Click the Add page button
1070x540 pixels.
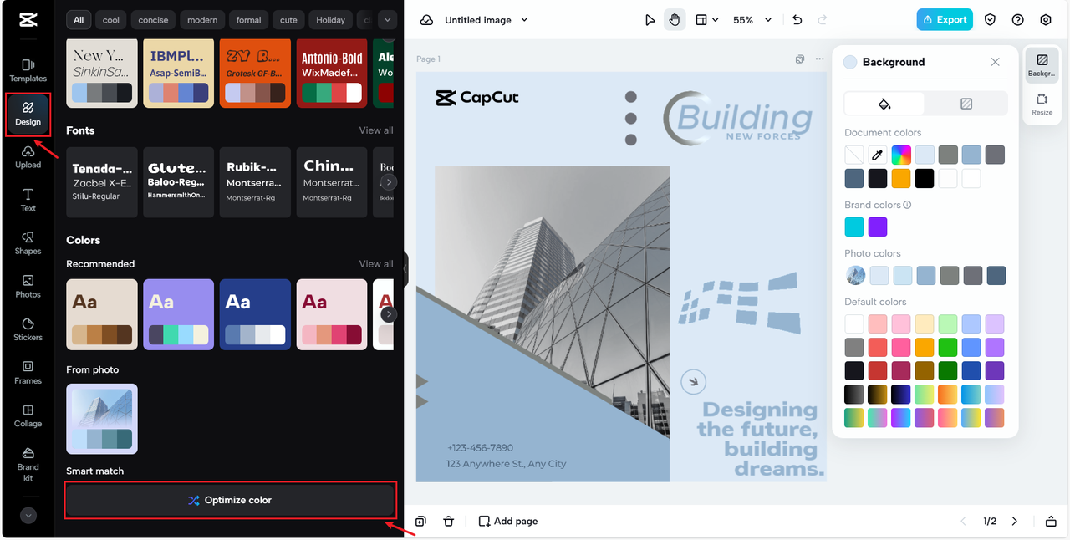point(508,521)
